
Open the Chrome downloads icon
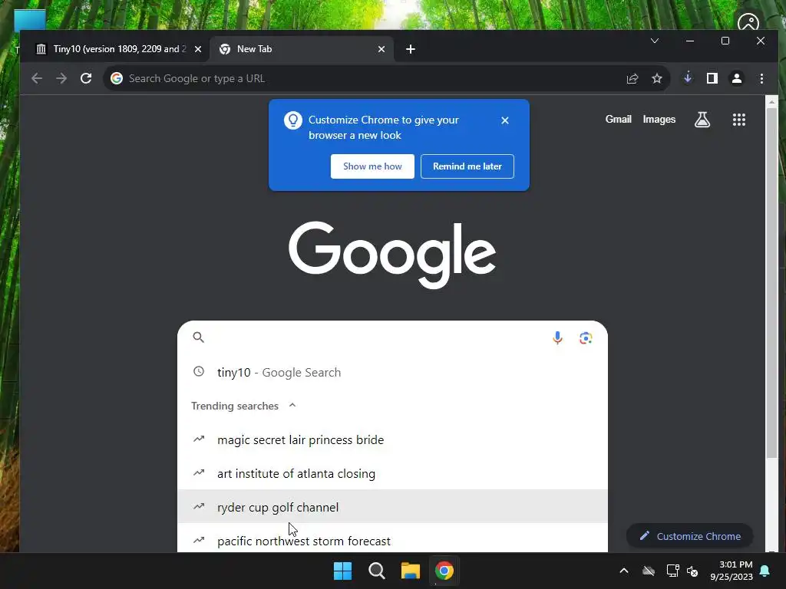tap(688, 78)
